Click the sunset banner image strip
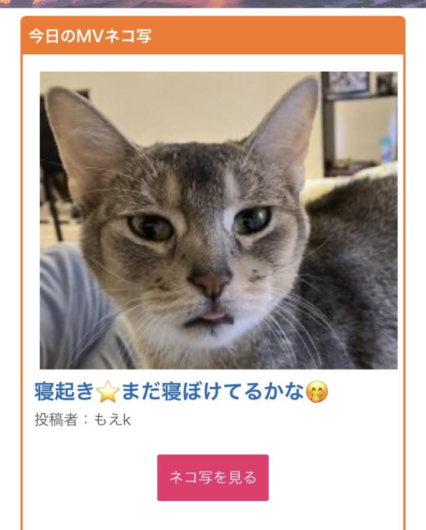The width and height of the screenshot is (426, 530). [213, 4]
